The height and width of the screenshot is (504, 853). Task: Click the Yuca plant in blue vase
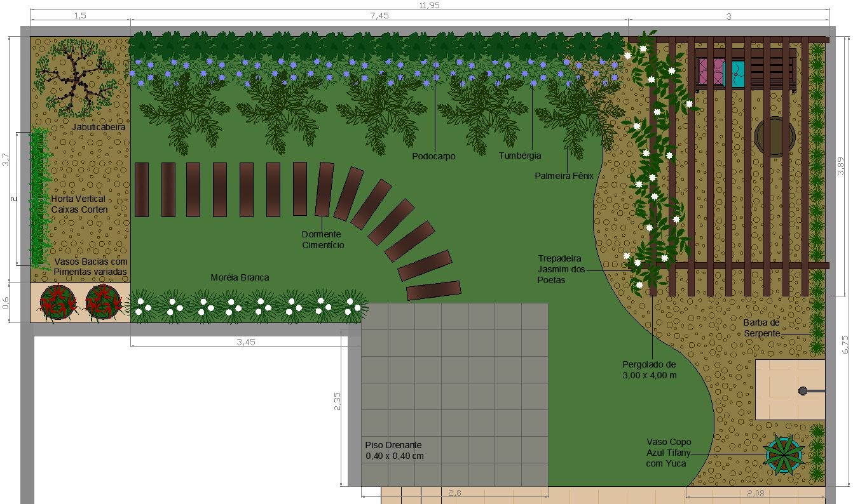[x=784, y=454]
